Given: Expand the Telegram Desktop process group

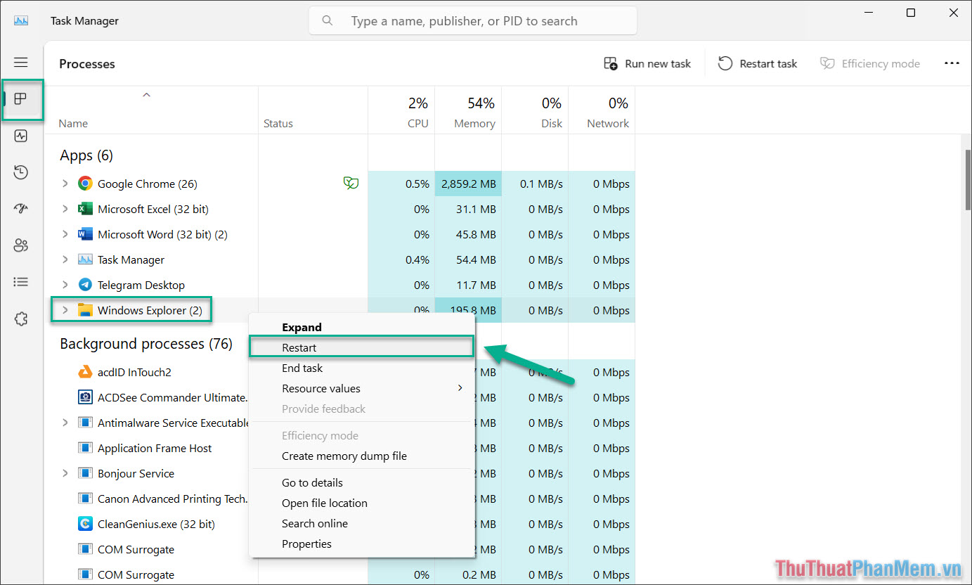Looking at the screenshot, I should click(65, 285).
